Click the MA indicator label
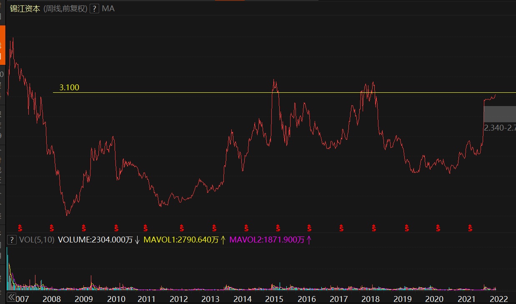516x304 pixels. [x=108, y=8]
